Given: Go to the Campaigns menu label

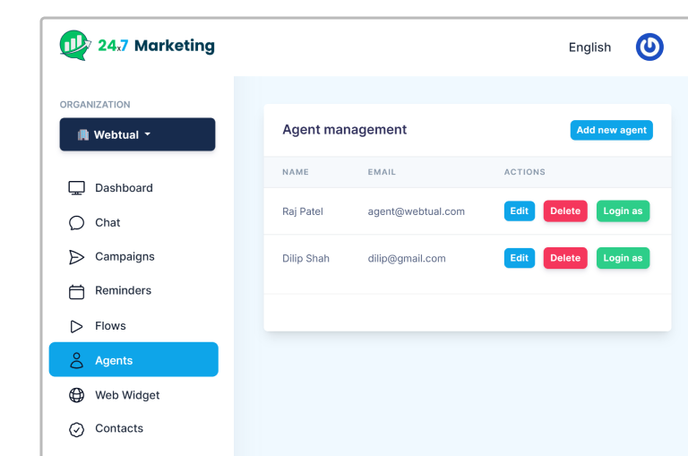Looking at the screenshot, I should pyautogui.click(x=125, y=257).
